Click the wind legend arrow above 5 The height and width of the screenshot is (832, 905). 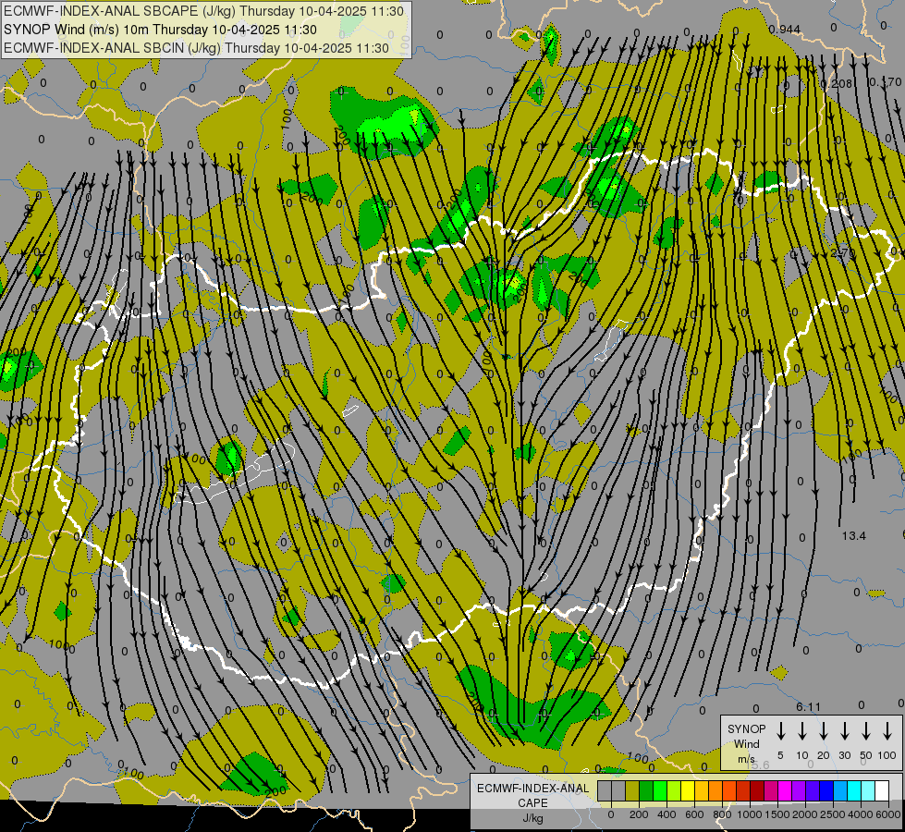click(781, 731)
